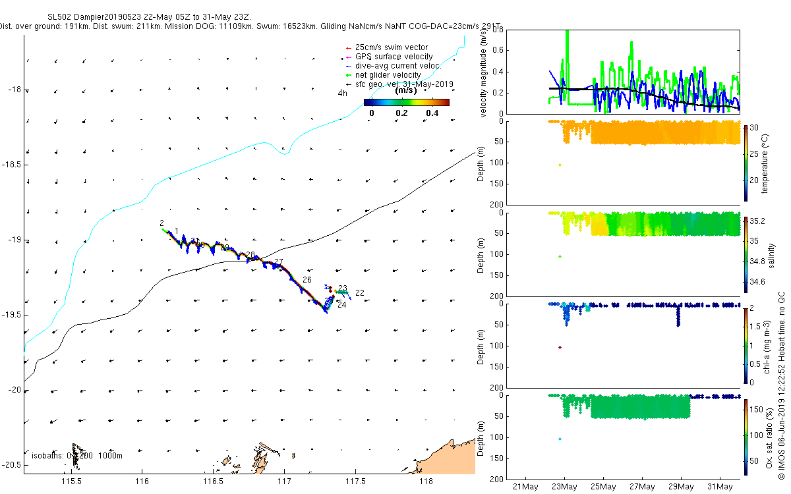Click the temperature (°C) colorbar
The width and height of the screenshot is (791, 494).
click(x=746, y=162)
